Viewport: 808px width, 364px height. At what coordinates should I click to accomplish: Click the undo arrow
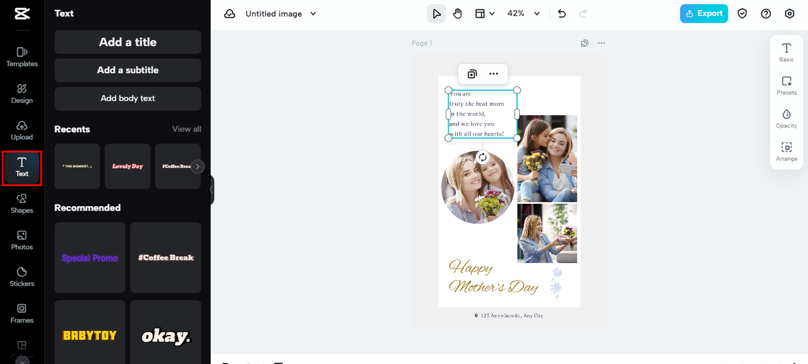[562, 14]
